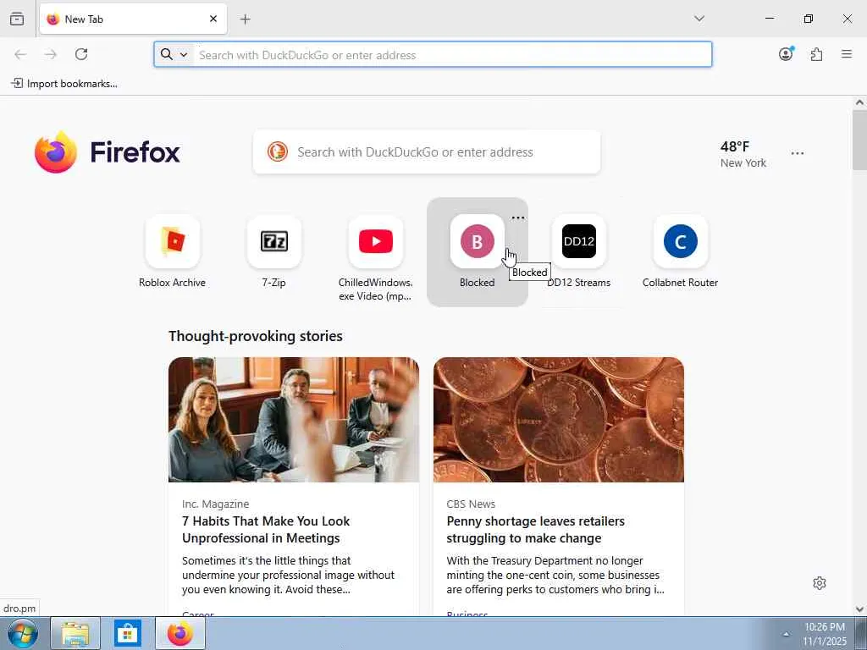
Task: Focus the top address bar field
Action: point(433,54)
